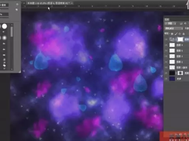Toggle visibility of the dark blue background layer
This screenshot has height=141, width=189.
[x=166, y=79]
